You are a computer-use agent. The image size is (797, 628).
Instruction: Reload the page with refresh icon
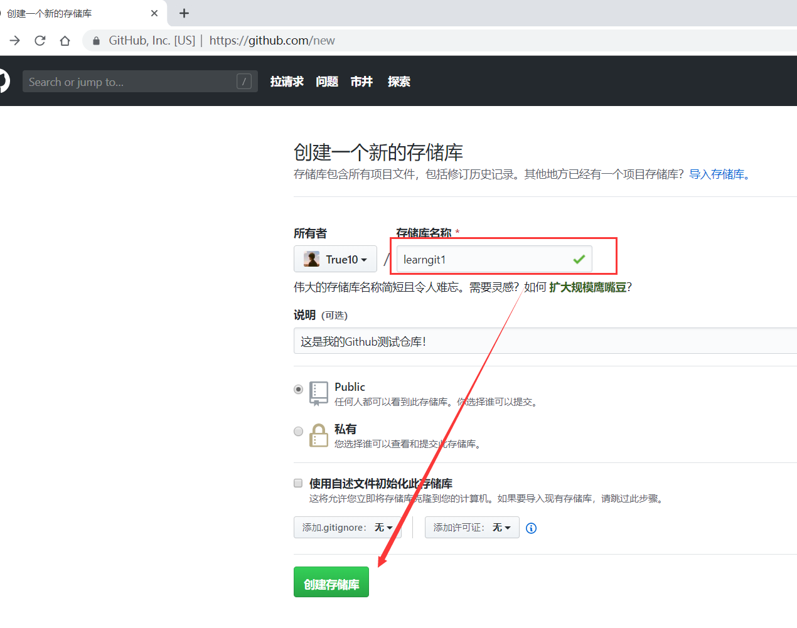point(40,41)
